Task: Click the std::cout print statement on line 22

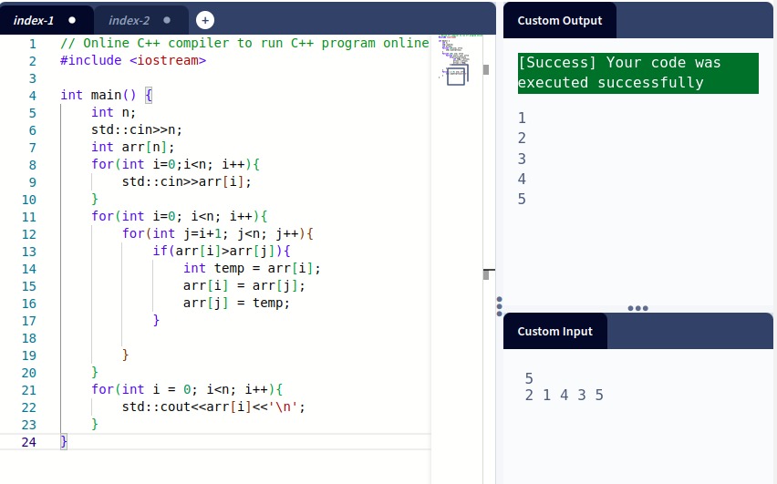Action: [x=213, y=407]
